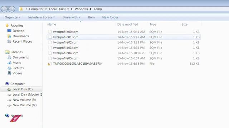Image resolution: width=229 pixels, height=128 pixels.
Task: Create a New folder from toolbar
Action: (x=110, y=17)
